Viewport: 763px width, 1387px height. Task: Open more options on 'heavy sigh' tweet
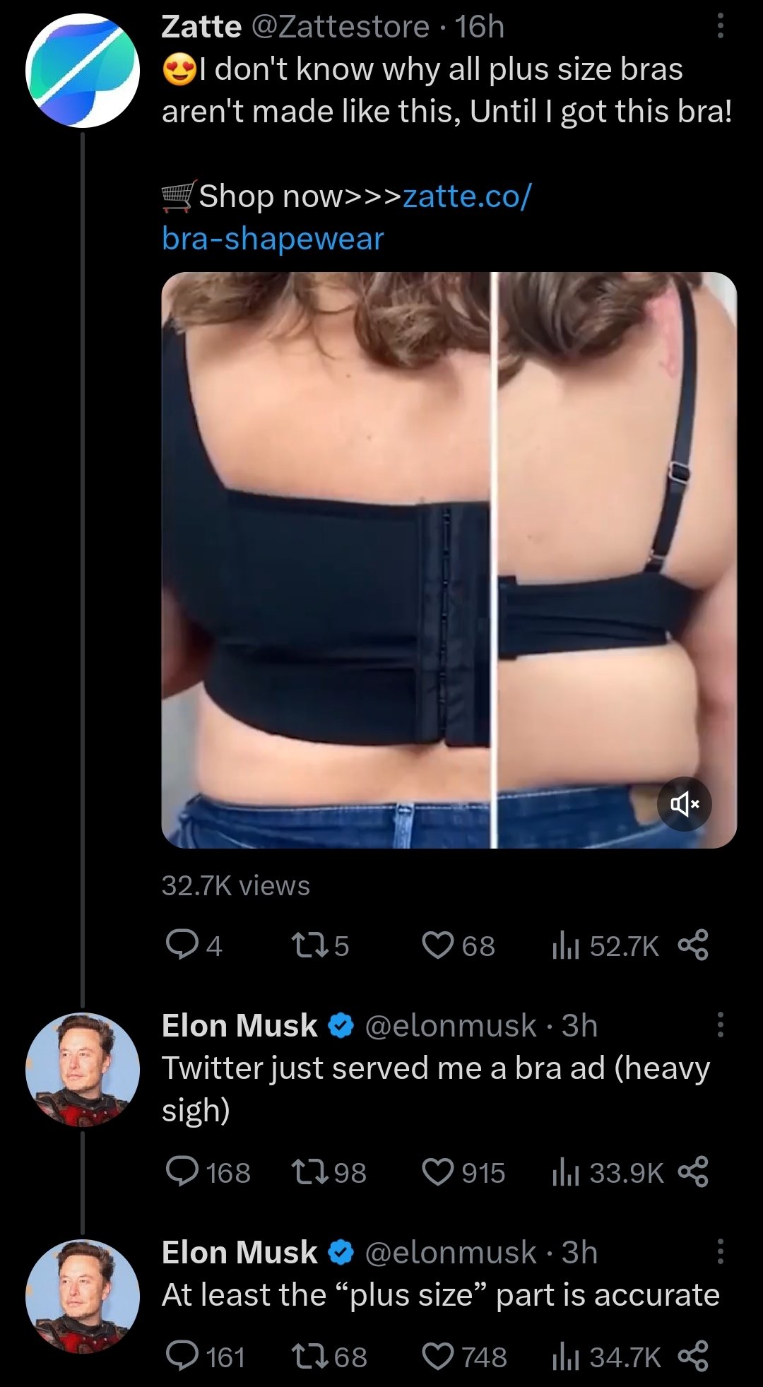point(720,1025)
